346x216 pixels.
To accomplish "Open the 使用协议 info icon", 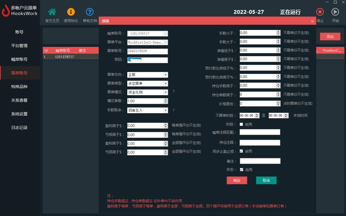I will 71,12.
